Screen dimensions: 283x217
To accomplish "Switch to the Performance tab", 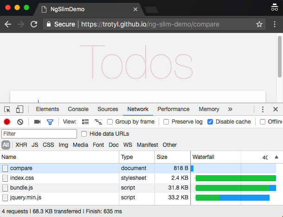I will 174,109.
